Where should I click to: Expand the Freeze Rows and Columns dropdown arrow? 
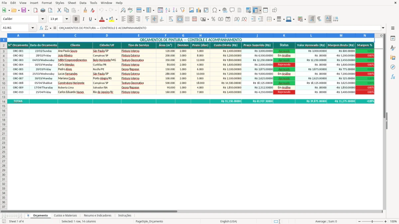(x=260, y=10)
